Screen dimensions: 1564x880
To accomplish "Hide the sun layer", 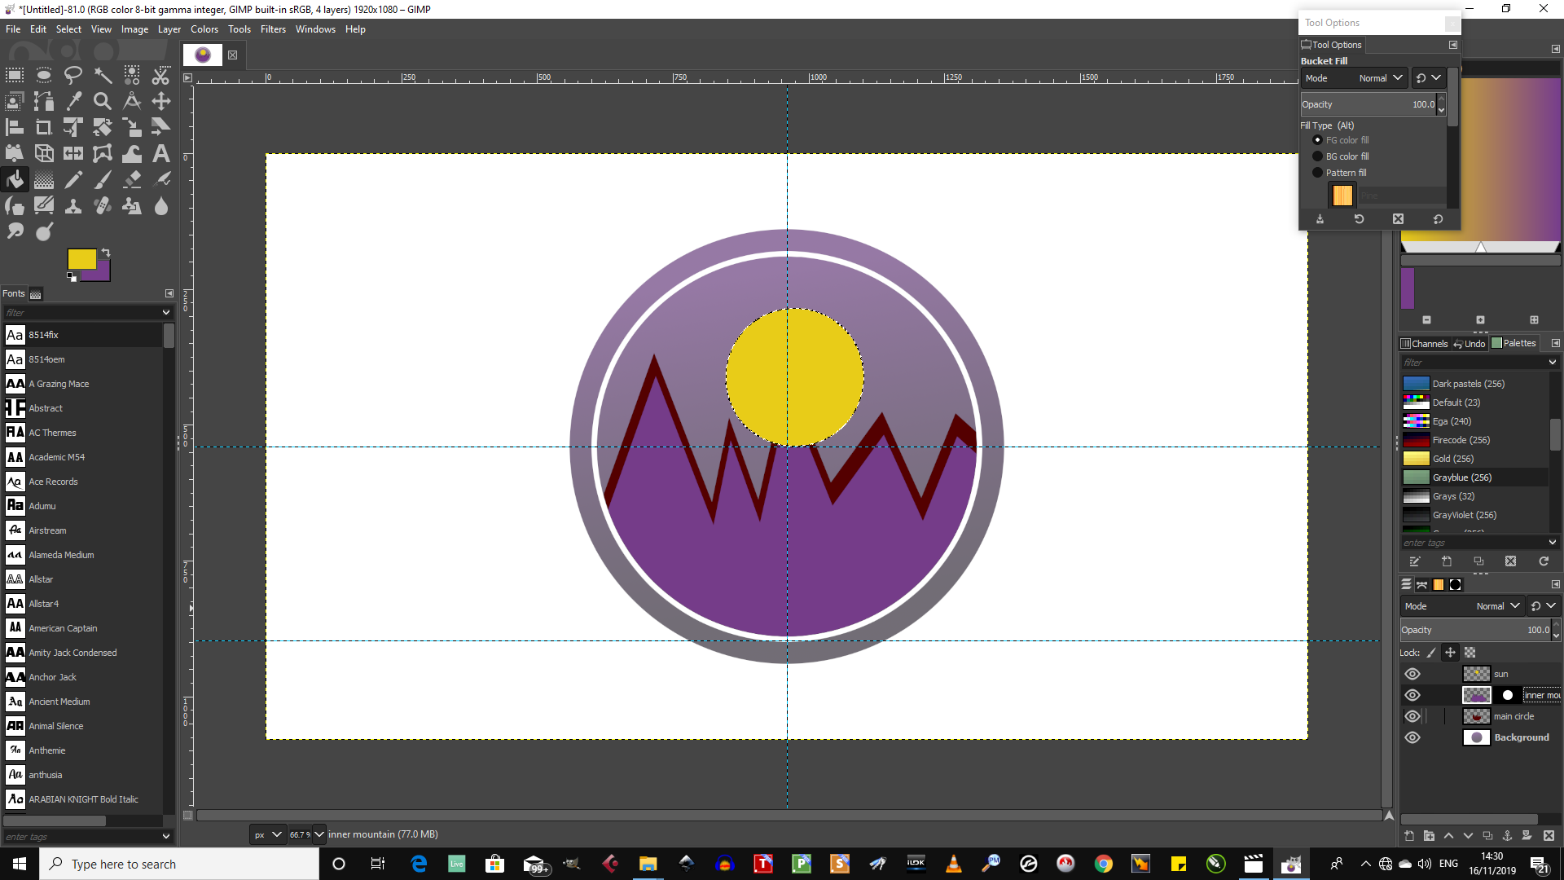I will 1412,674.
